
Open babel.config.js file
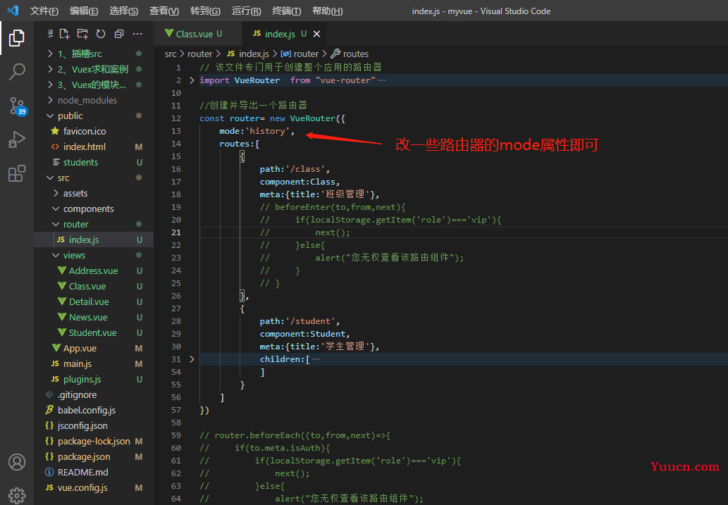(x=94, y=411)
